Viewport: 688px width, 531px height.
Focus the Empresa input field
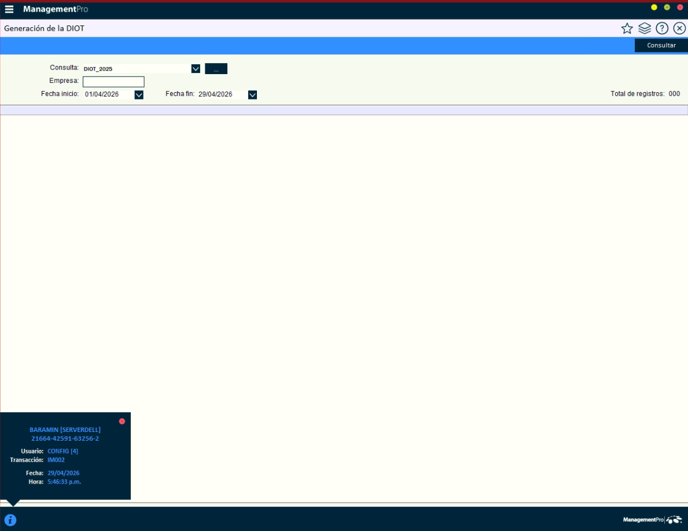[x=113, y=82]
